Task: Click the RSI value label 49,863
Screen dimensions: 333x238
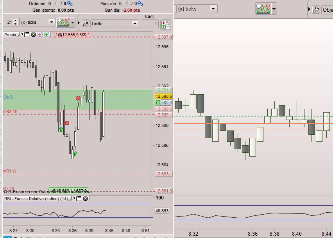Action: coord(162,211)
